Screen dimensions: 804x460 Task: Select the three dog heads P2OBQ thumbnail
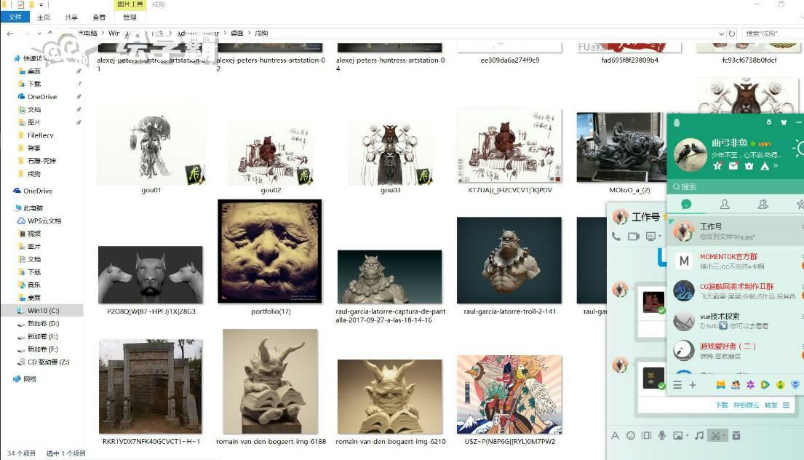pyautogui.click(x=150, y=275)
